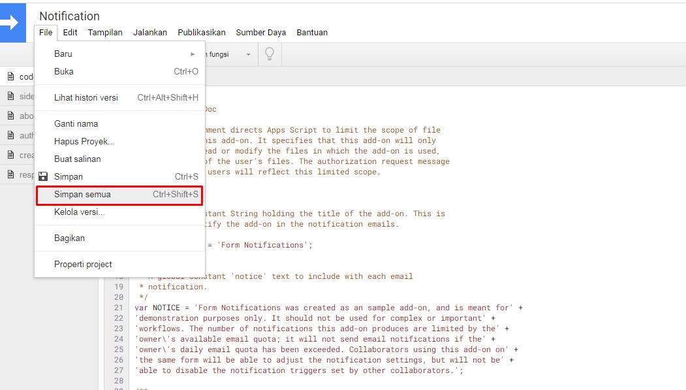Click the file icon beside side file
Viewport: 686px width, 390px height.
point(10,96)
